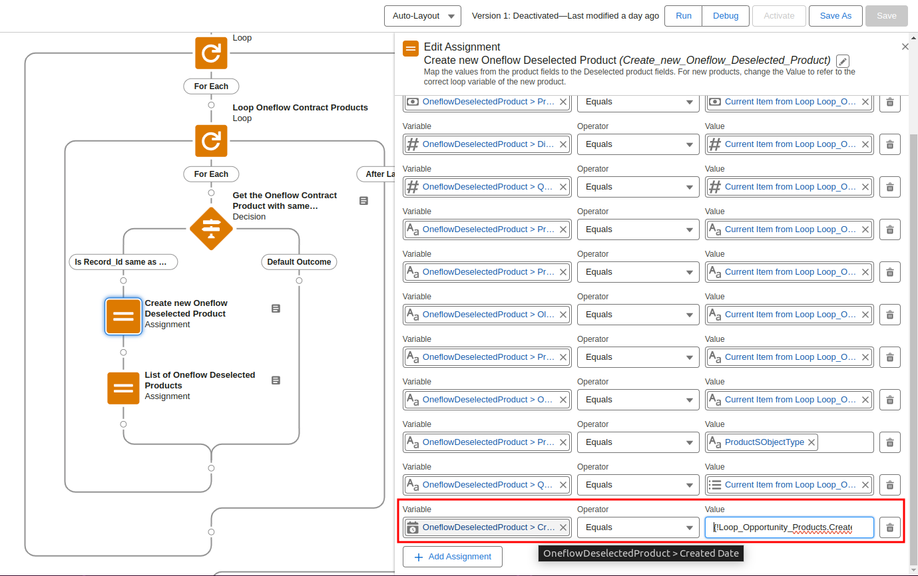Clear the OneflowDeselectedProduct > Cr… variable pill

pos(563,527)
